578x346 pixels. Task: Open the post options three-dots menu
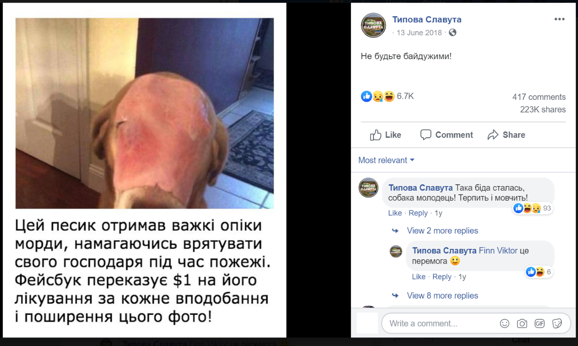click(x=559, y=19)
